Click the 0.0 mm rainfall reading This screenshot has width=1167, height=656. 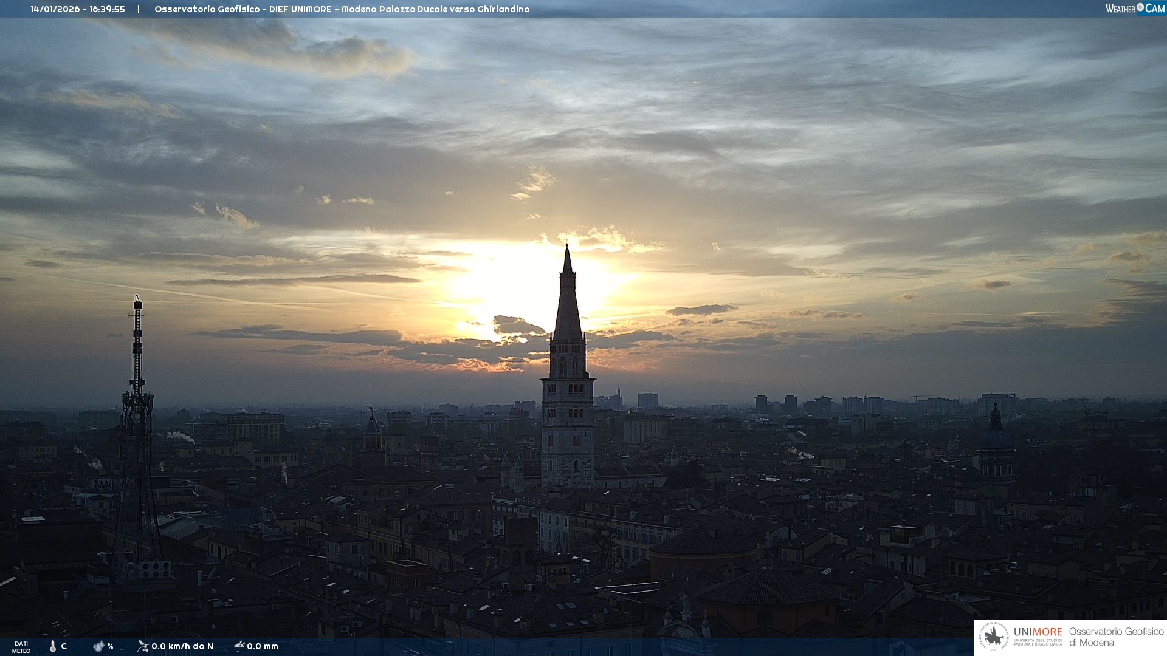(x=263, y=646)
